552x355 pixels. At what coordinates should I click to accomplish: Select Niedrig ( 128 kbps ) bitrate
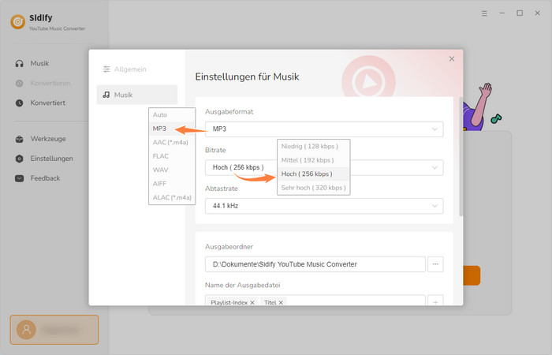[313, 146]
